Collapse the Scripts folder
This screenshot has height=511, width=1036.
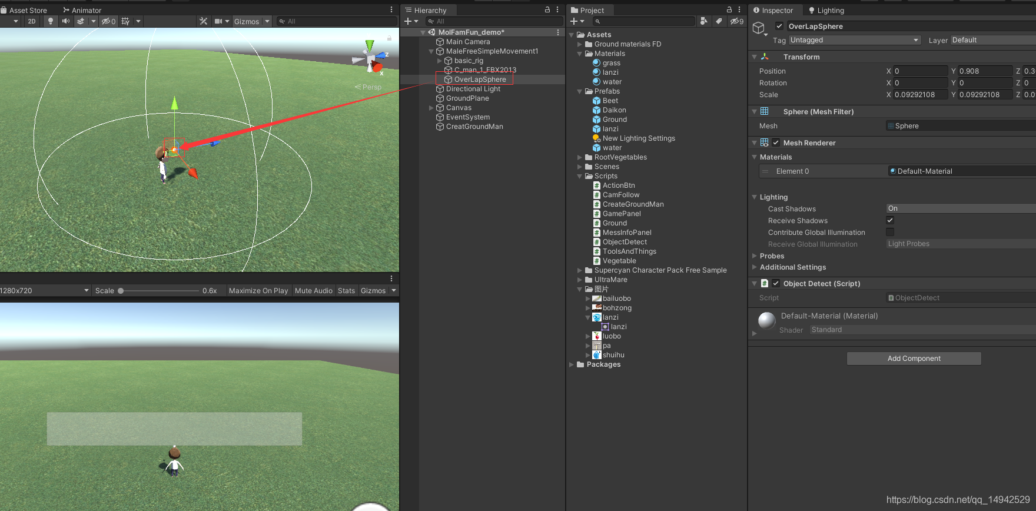coord(580,176)
